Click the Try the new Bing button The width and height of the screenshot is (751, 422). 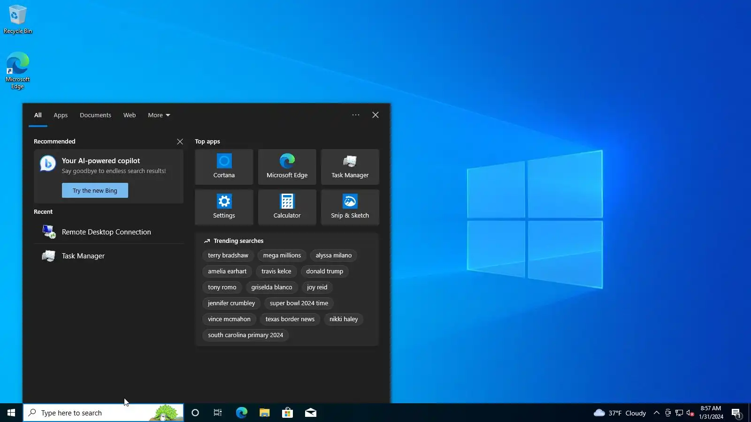pyautogui.click(x=95, y=190)
